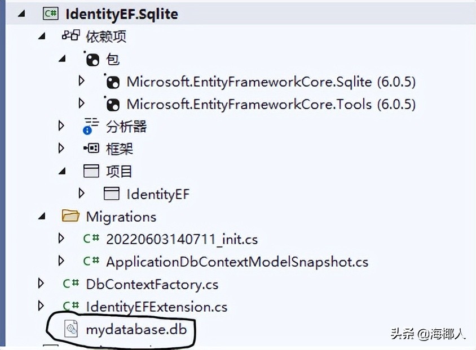
Task: Click the project window icon beside 项目
Action: click(91, 170)
